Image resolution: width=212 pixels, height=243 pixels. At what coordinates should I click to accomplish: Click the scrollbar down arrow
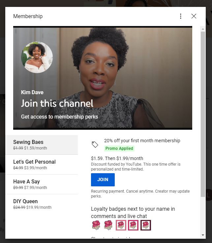point(203,235)
